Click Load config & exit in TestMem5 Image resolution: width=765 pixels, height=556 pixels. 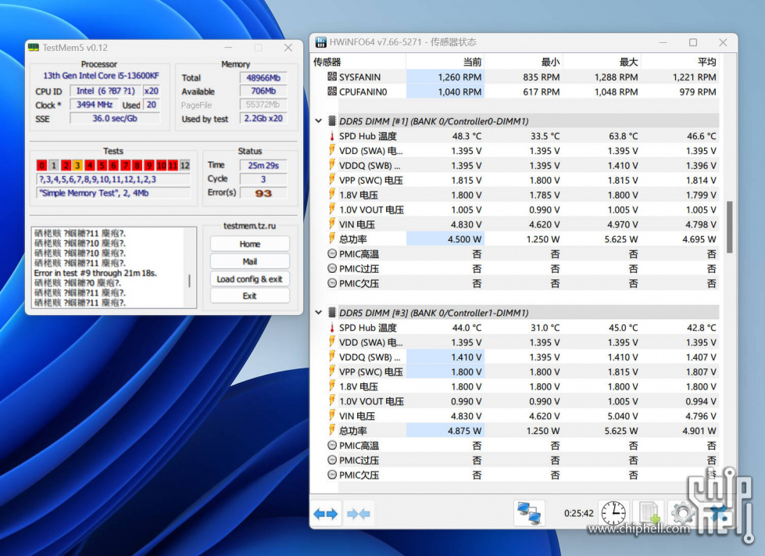click(x=250, y=279)
